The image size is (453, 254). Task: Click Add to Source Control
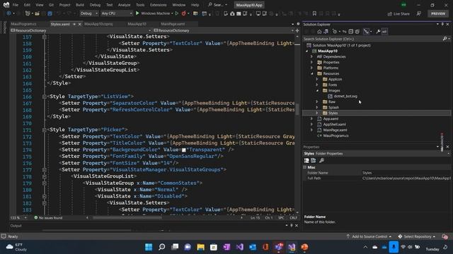[x=369, y=236]
